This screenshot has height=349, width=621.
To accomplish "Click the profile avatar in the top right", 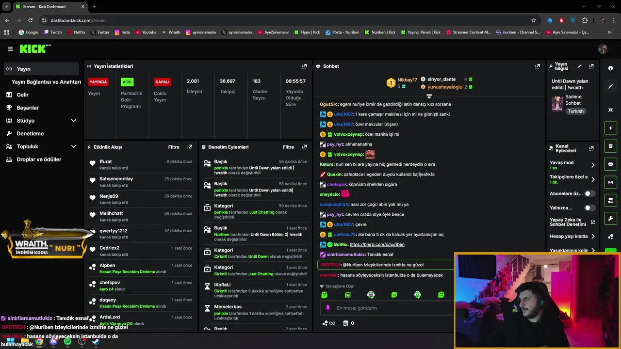I will point(603,49).
